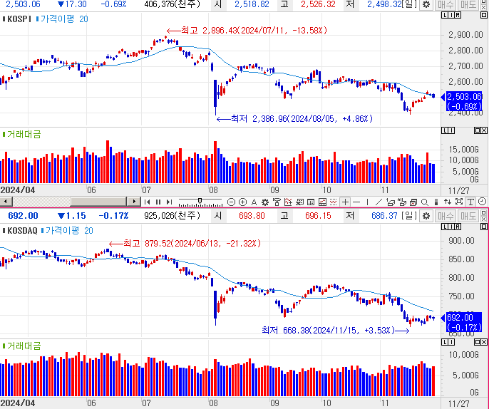The image size is (489, 409).
Task: Open chart settings gear in drawing toolbar
Action: point(265,202)
